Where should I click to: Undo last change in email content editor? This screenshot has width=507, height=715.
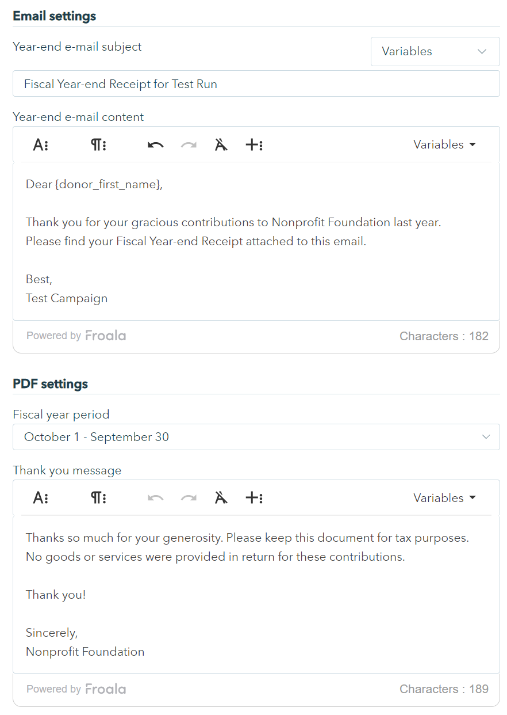(x=155, y=145)
